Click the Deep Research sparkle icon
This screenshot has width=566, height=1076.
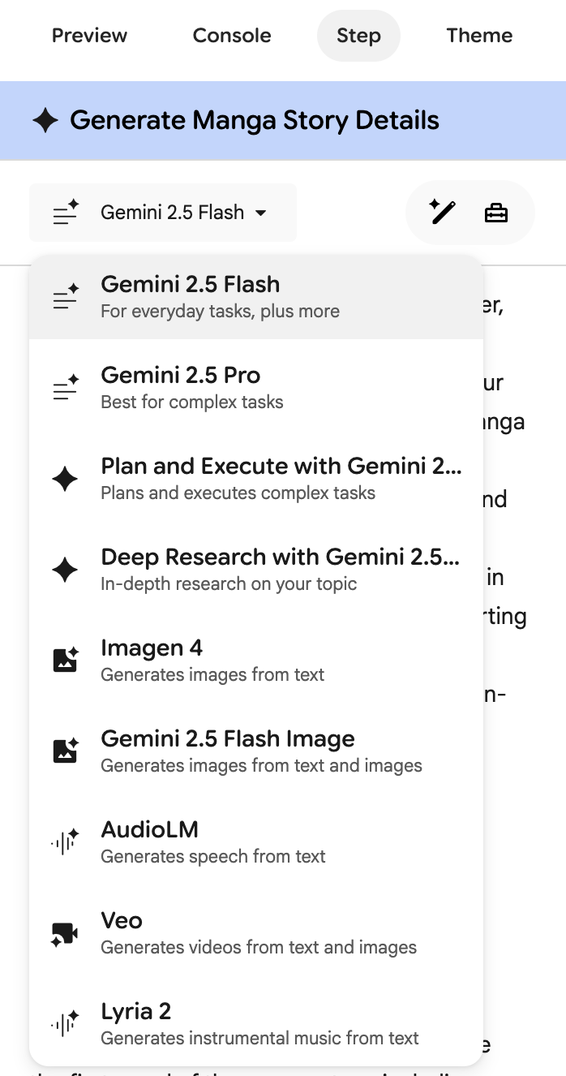[65, 570]
